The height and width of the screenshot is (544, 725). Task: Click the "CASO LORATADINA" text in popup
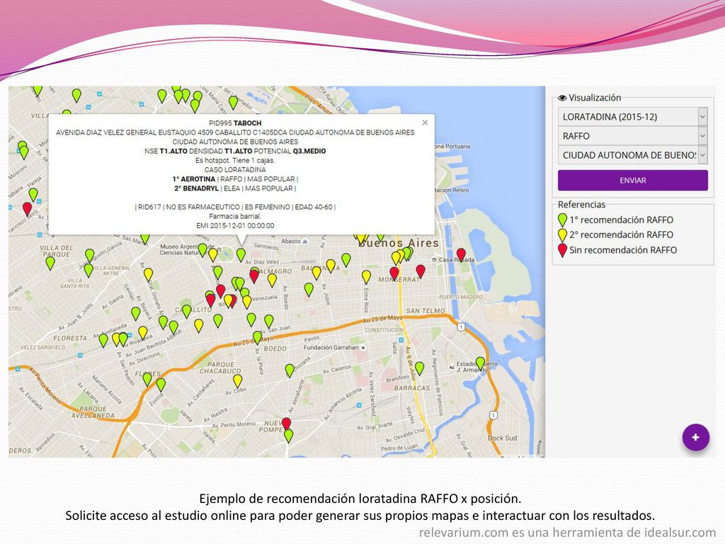click(235, 170)
